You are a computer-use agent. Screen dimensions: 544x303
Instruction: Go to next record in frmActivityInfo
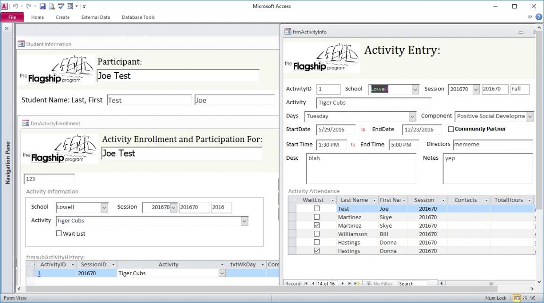[x=342, y=283]
